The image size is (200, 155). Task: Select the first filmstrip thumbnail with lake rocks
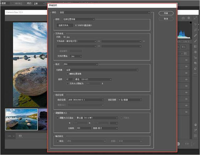tap(21, 119)
